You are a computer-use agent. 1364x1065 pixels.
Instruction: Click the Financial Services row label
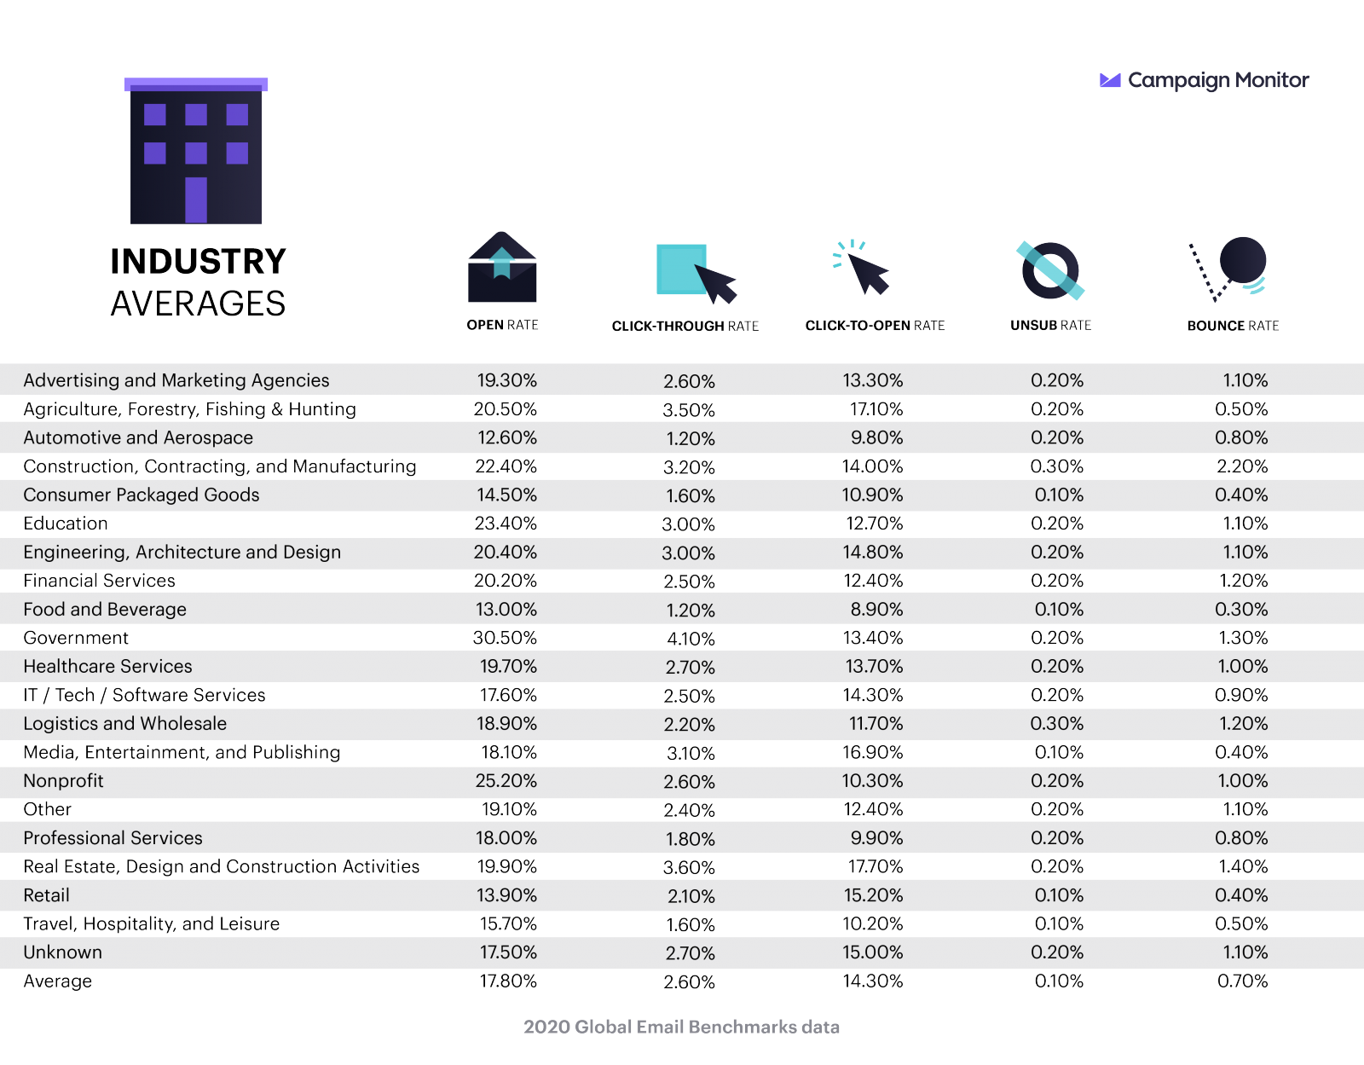99,581
